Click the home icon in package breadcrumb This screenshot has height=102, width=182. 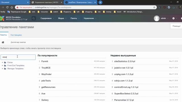(3, 42)
